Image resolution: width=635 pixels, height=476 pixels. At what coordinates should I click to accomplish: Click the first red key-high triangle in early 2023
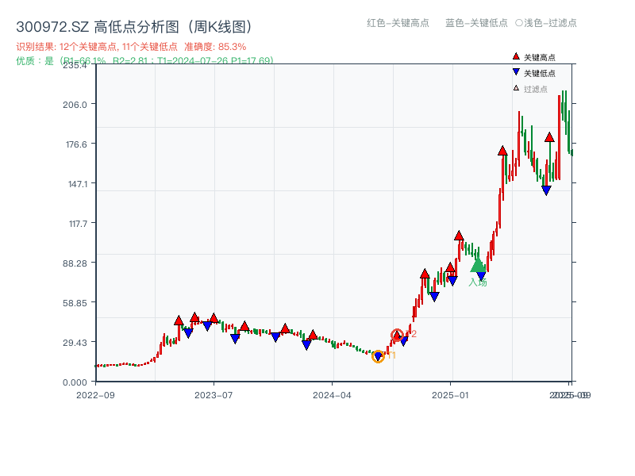[x=179, y=321]
